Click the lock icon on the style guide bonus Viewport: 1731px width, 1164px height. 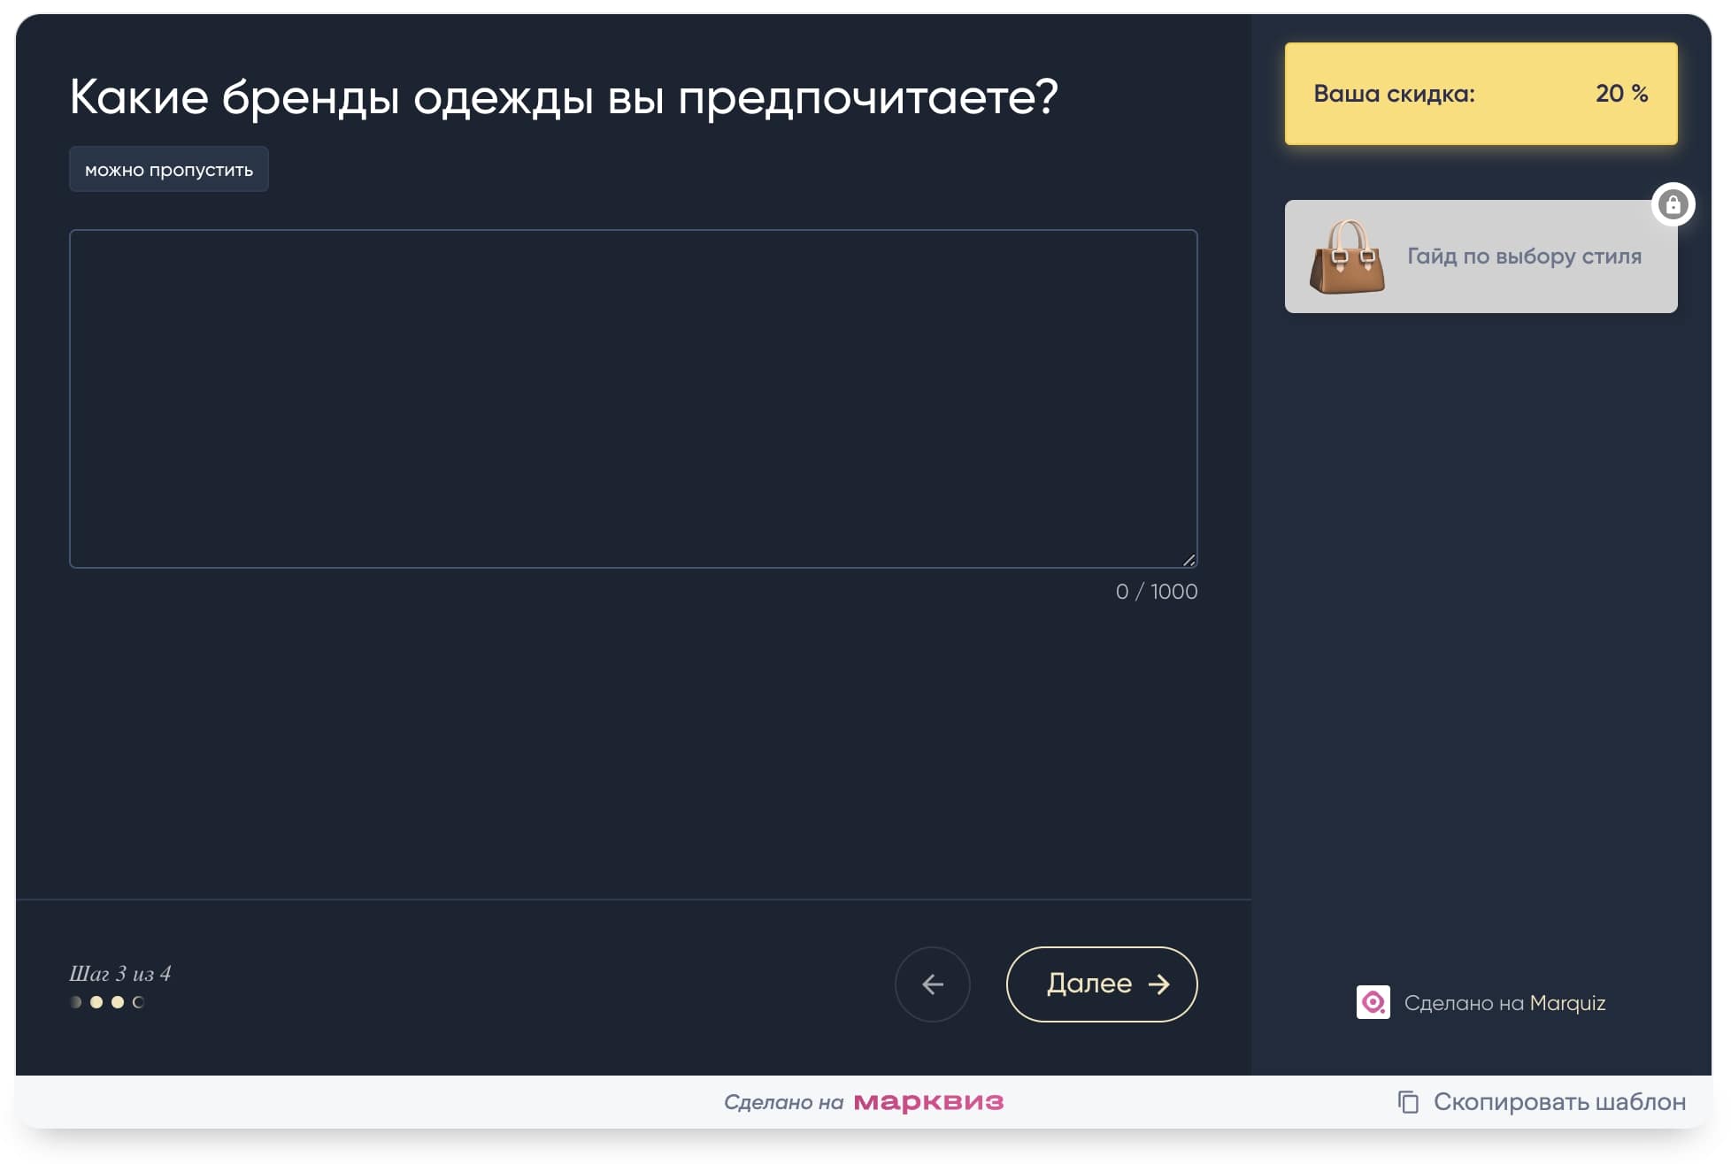[x=1674, y=204]
